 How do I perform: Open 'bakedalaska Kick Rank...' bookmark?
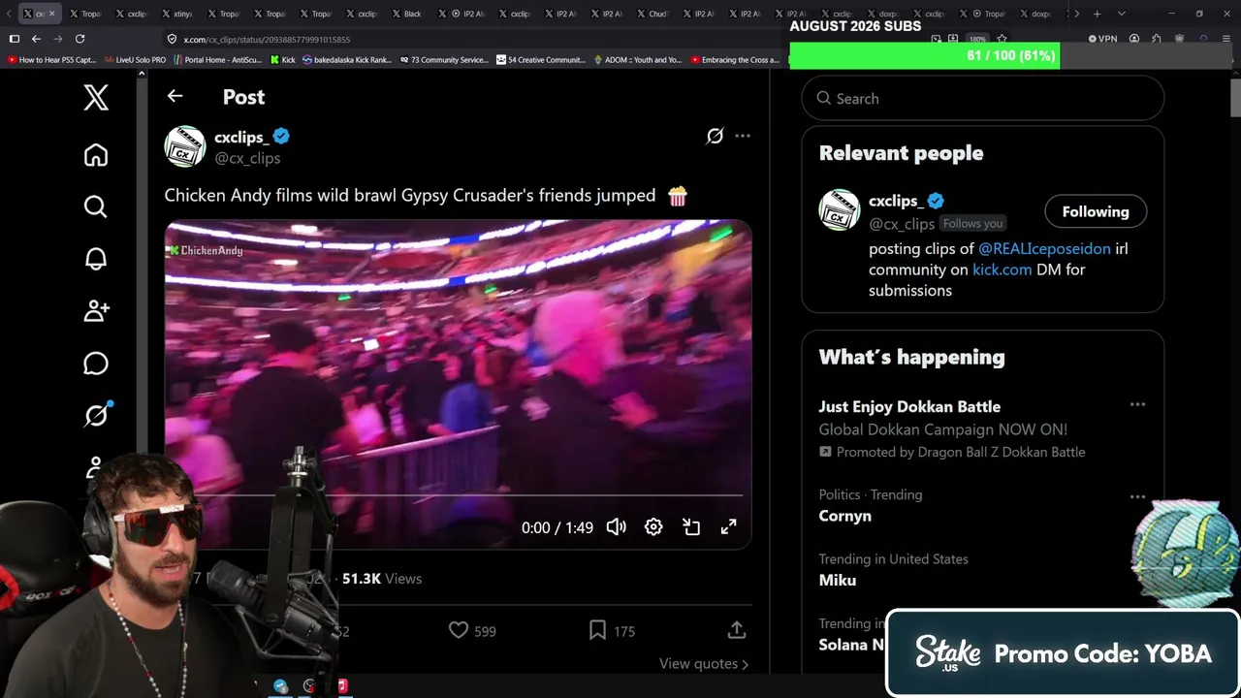tap(347, 60)
